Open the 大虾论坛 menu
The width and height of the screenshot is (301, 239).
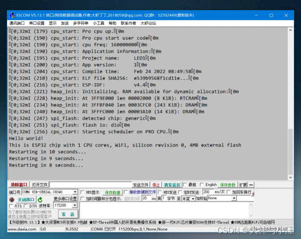pyautogui.click(x=148, y=23)
